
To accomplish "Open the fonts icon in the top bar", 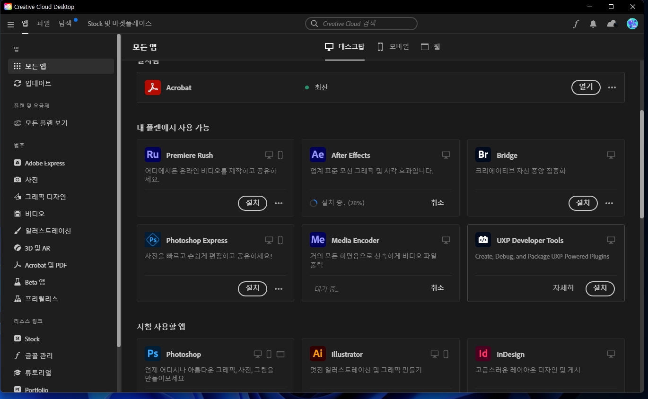I will [576, 24].
